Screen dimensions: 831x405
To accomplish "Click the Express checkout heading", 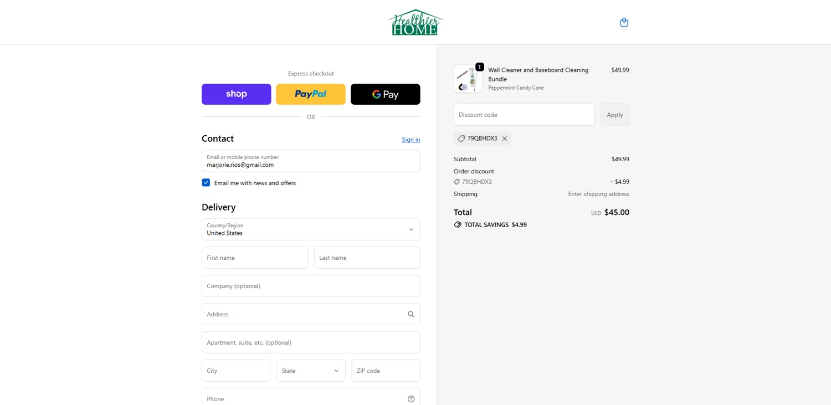I will pyautogui.click(x=311, y=73).
